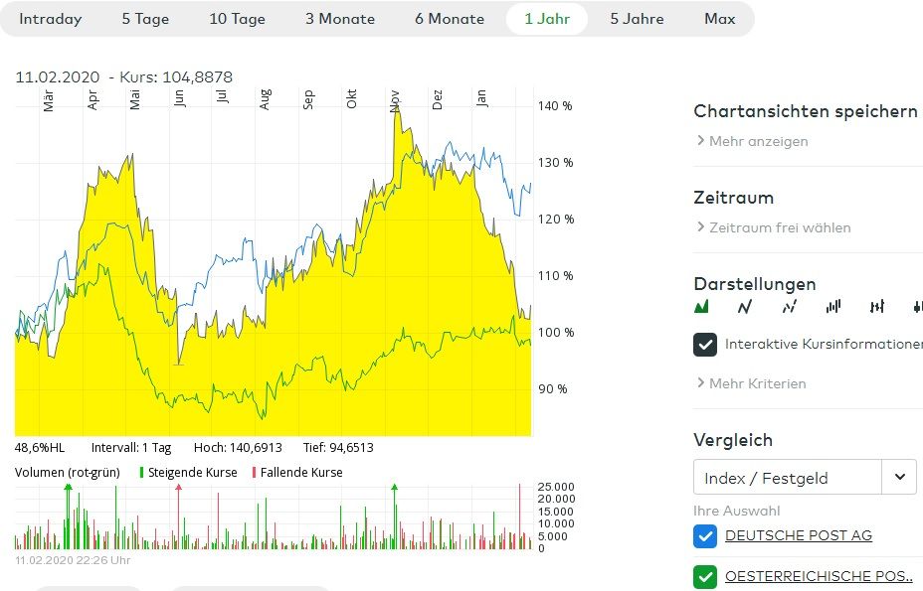Viewport: 923px width, 591px height.
Task: Open the DEUTSCHE POST AG link
Action: click(799, 536)
